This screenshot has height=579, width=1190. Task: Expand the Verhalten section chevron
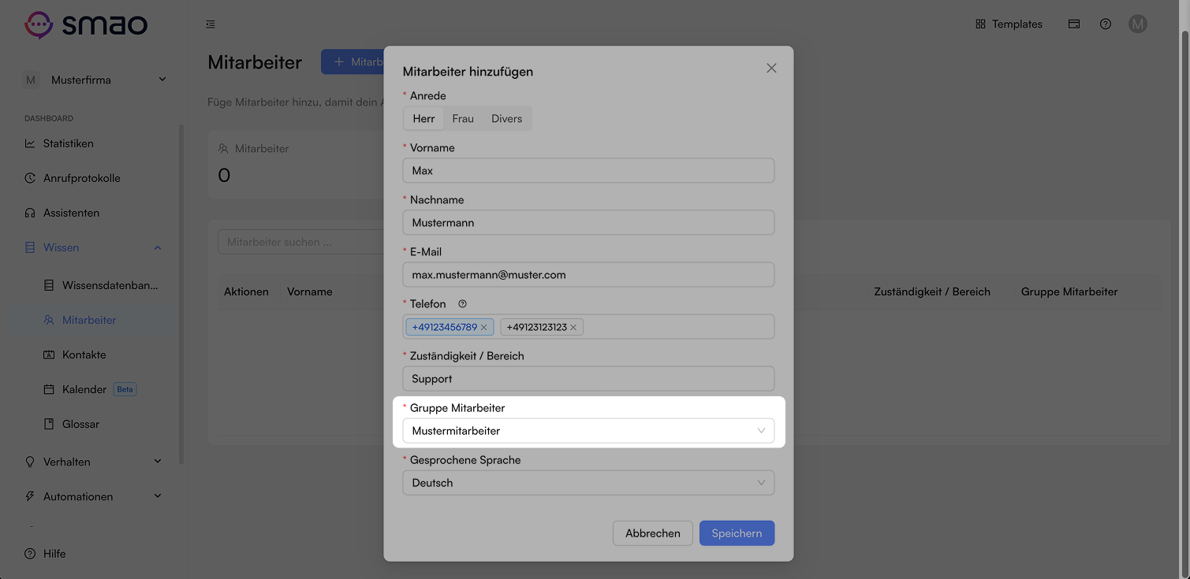coord(158,462)
